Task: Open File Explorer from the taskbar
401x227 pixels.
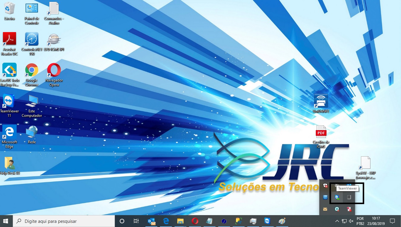Action: click(x=180, y=221)
